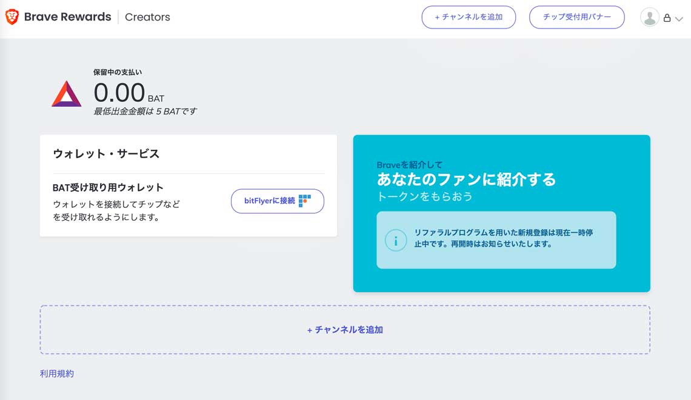Expand the account dropdown chevron
Image resolution: width=691 pixels, height=400 pixels.
coord(679,19)
